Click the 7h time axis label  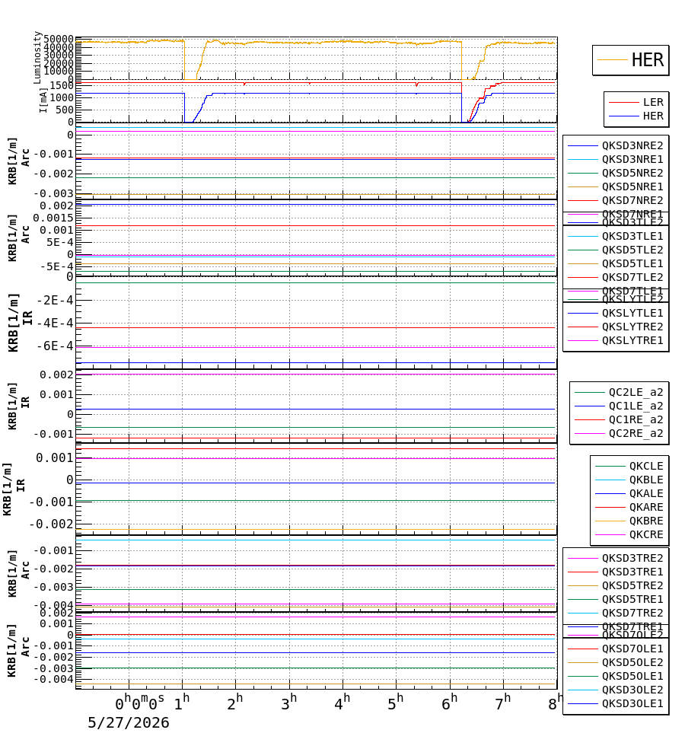point(503,703)
